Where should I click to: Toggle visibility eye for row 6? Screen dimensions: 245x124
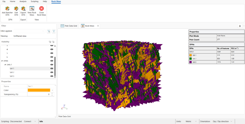point(52,57)
